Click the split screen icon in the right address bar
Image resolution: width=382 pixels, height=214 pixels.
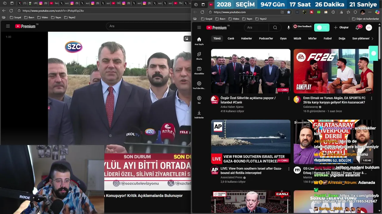(282, 12)
